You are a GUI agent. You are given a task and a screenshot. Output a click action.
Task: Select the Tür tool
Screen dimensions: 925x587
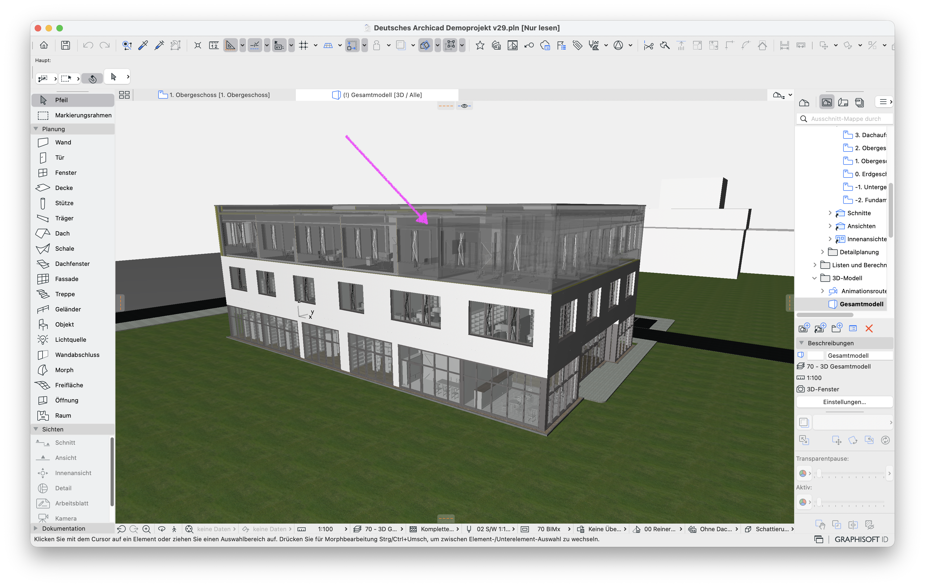tap(73, 157)
